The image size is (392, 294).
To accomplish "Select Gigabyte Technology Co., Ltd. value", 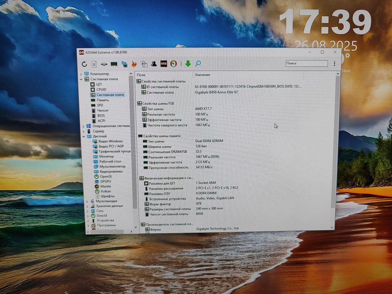I will click(218, 228).
